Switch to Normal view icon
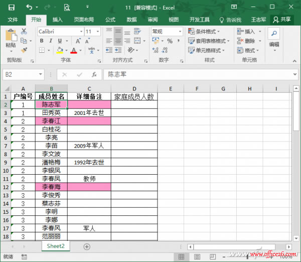The height and width of the screenshot is (262, 301). 181,256
